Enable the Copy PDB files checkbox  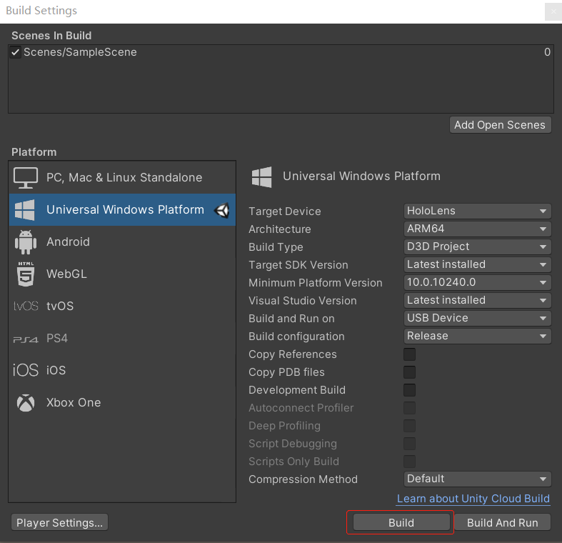click(x=410, y=372)
